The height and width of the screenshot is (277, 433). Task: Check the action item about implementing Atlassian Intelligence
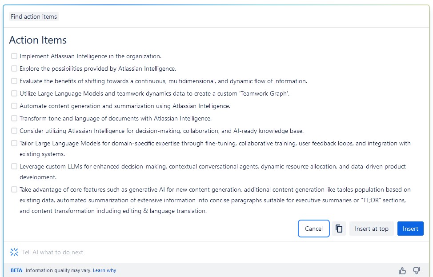(x=14, y=56)
